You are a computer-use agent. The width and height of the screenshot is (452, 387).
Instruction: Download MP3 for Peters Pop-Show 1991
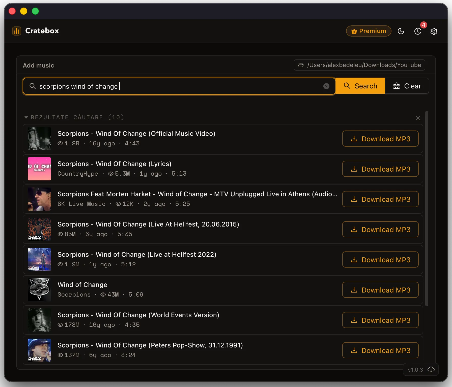point(380,350)
